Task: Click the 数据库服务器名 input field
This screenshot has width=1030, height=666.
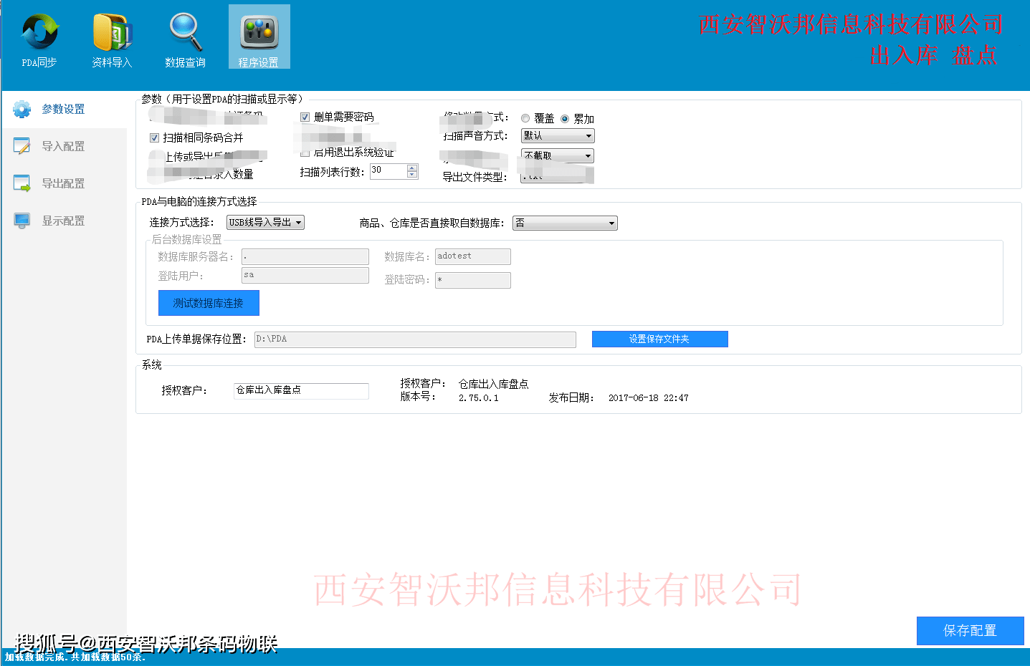Action: pos(305,256)
